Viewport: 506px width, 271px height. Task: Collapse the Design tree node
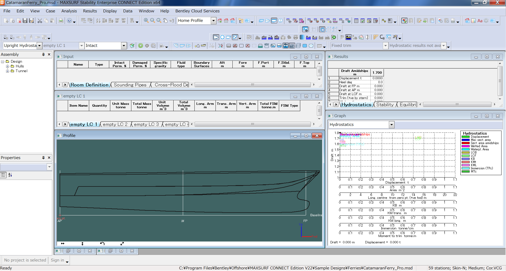point(3,62)
